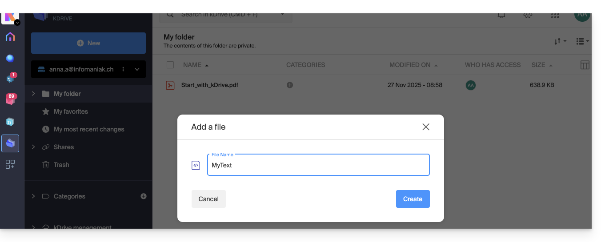The height and width of the screenshot is (242, 605).
Task: Open the list view mode switcher
Action: point(582,41)
